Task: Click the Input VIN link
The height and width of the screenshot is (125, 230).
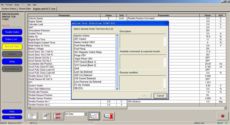Action: point(6,26)
